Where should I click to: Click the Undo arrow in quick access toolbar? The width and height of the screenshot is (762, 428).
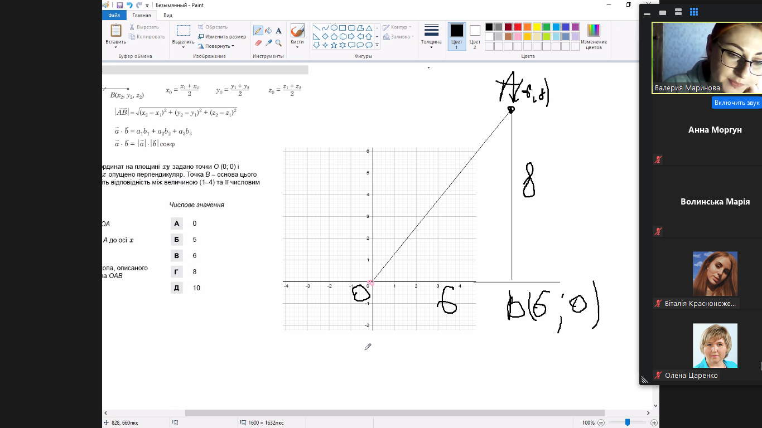tap(129, 5)
